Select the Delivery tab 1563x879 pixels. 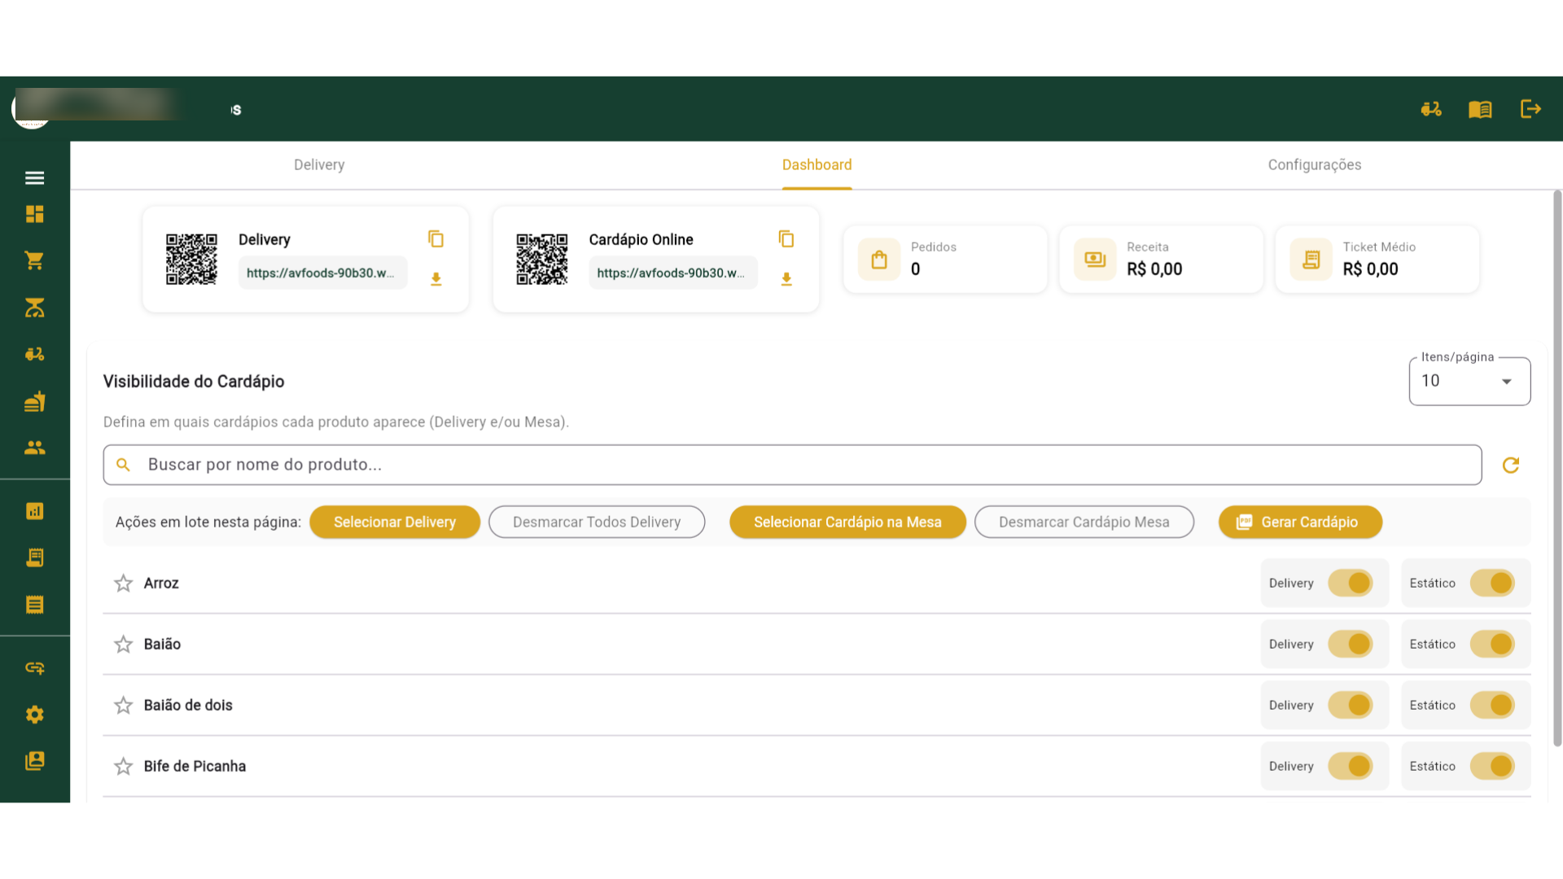tap(319, 164)
